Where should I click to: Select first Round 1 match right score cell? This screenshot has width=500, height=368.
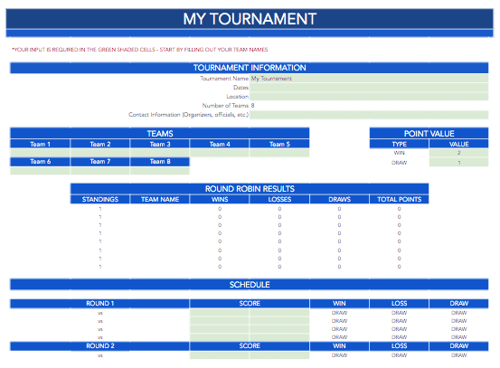[x=279, y=313]
